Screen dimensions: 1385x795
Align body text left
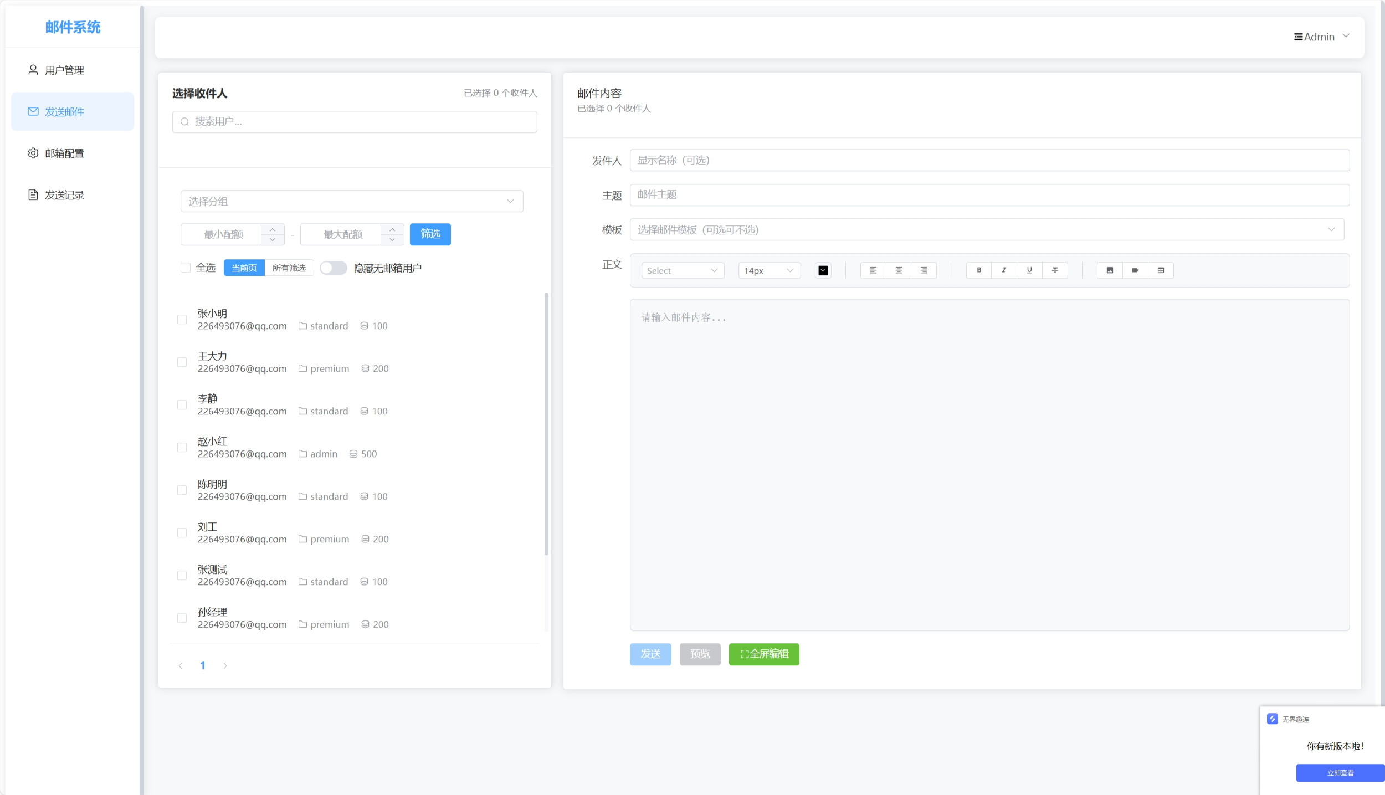(x=873, y=270)
